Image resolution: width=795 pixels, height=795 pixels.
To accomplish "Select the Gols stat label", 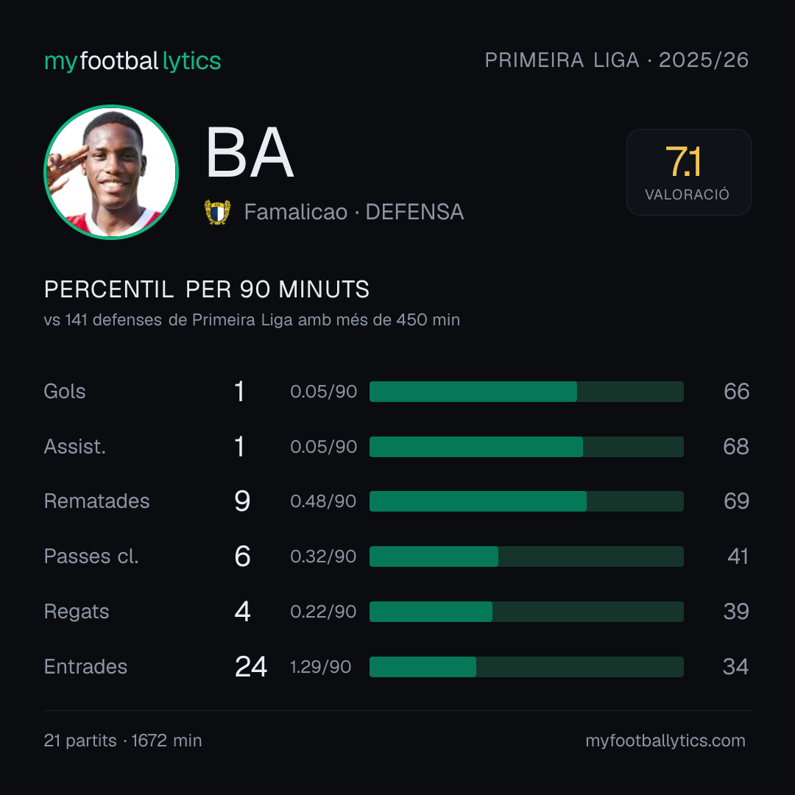I will tap(64, 392).
